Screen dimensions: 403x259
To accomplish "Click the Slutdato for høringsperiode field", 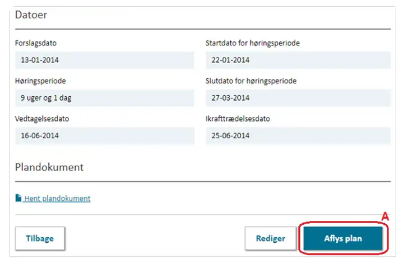I will point(298,98).
